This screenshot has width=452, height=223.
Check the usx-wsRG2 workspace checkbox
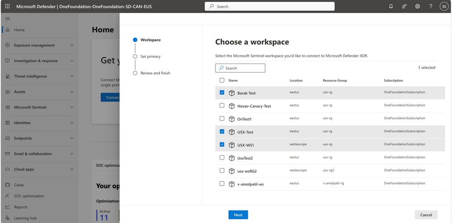222,170
